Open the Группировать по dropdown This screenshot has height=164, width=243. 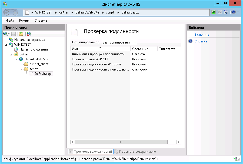pyautogui.click(x=119, y=42)
